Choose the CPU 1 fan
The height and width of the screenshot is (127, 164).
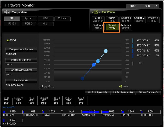98,20
